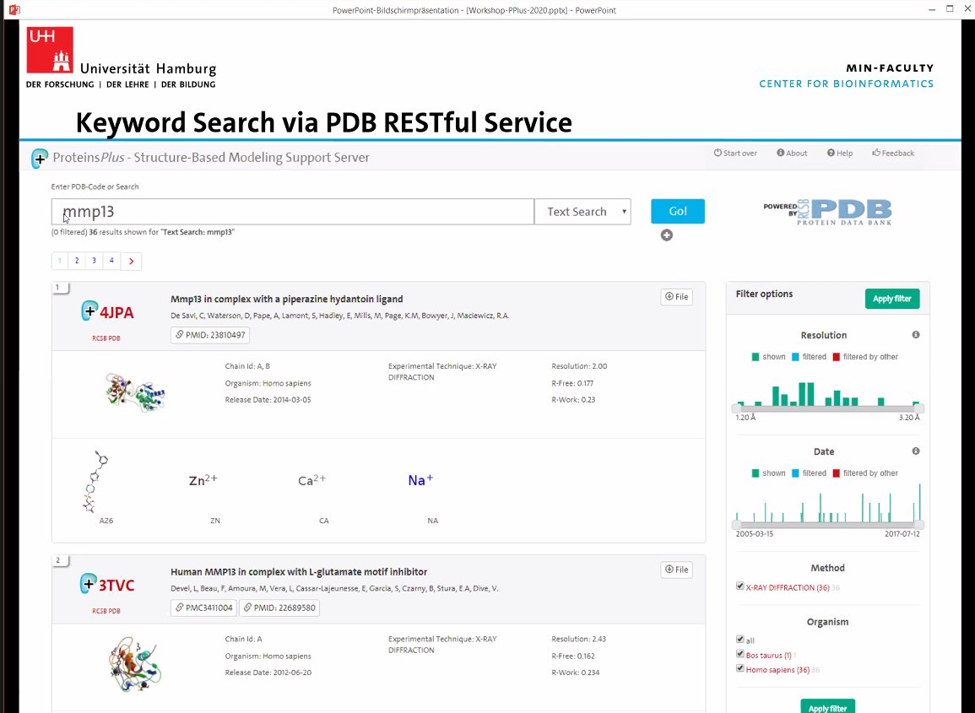Toggle the Bos taurus checkbox
Viewport: 975px width, 713px height.
click(x=740, y=654)
